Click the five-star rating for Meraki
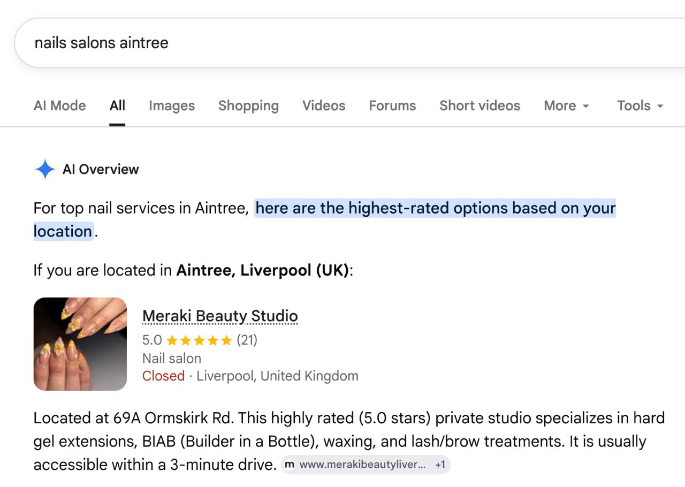Viewport: 685px width, 487px height. 199,340
